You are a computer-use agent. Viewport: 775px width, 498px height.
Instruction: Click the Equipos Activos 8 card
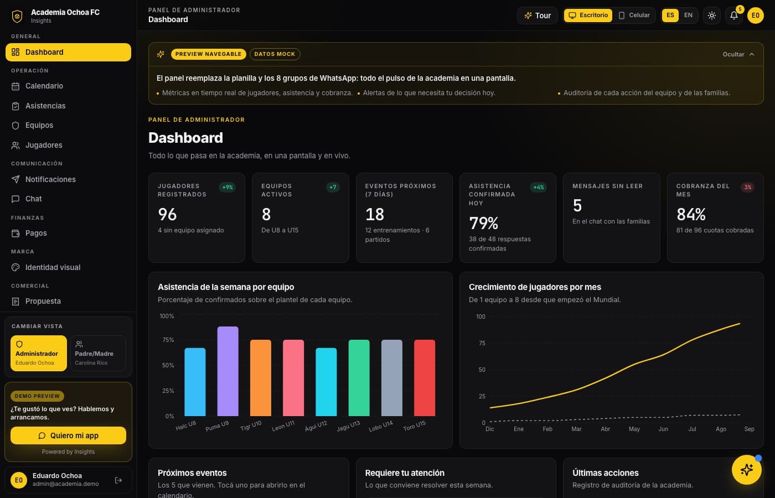[301, 217]
